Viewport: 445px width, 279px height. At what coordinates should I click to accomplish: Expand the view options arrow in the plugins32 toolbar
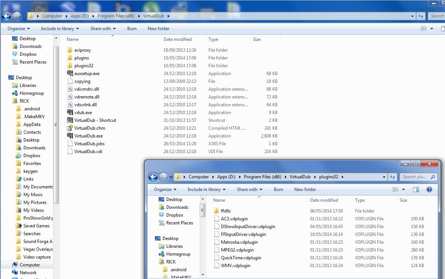(x=403, y=189)
